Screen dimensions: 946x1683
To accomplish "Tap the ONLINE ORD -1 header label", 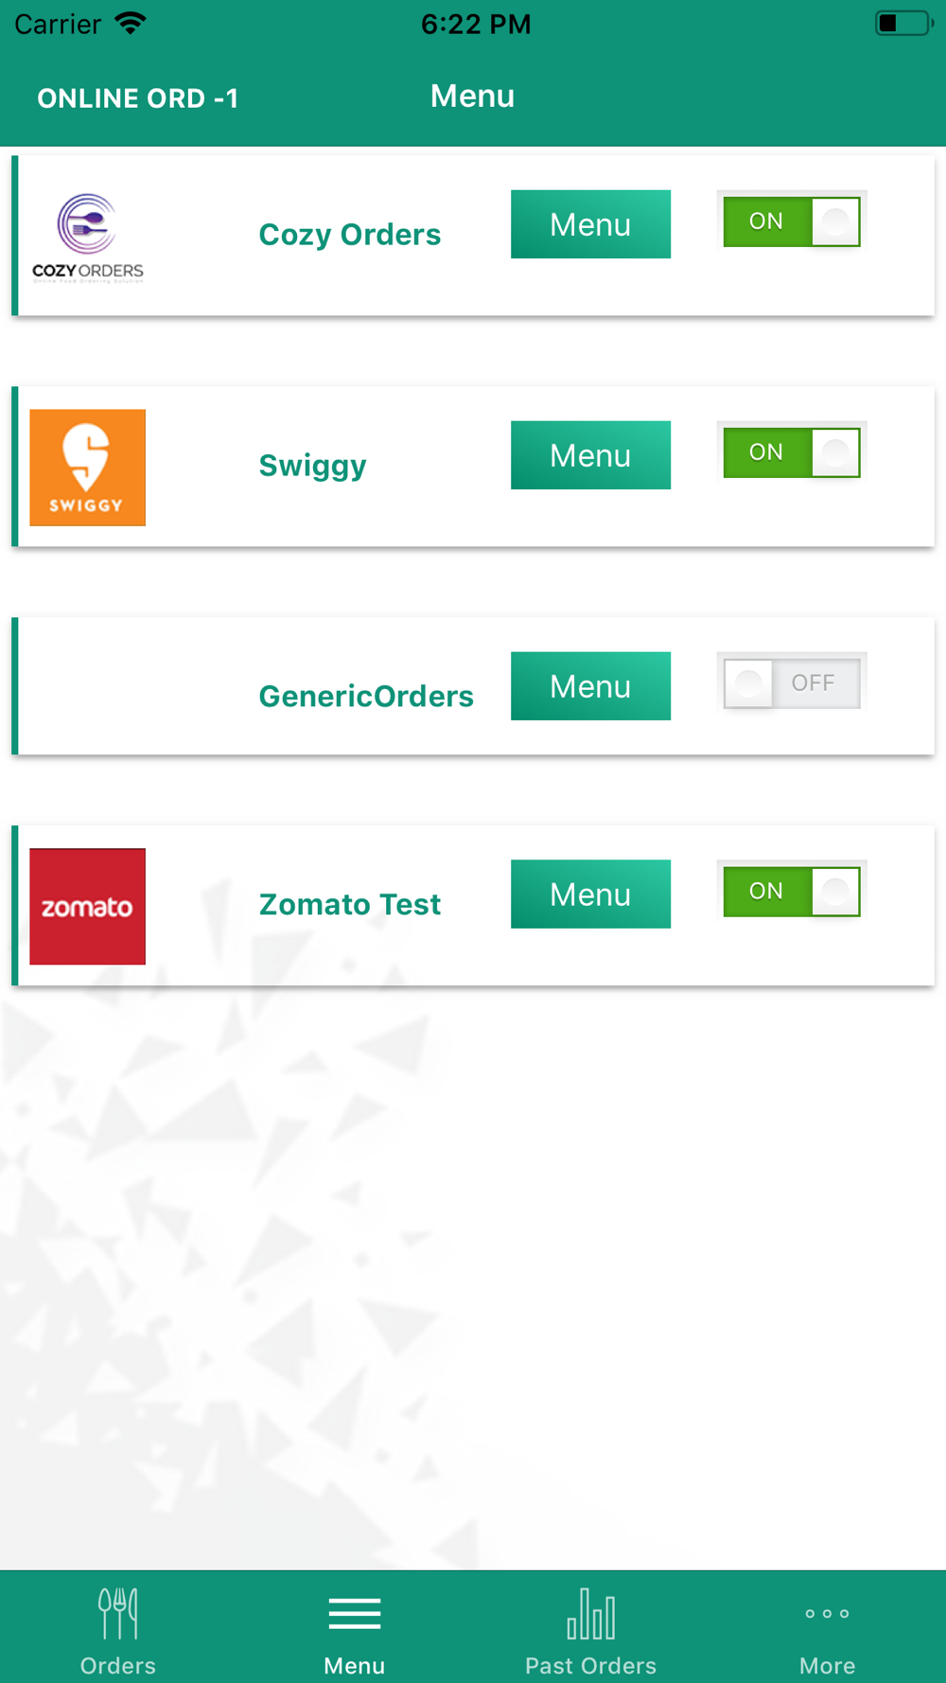I will [138, 98].
